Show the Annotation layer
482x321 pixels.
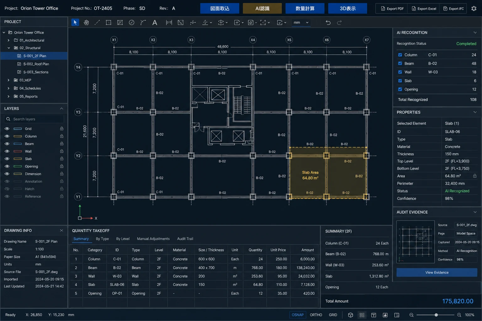7,181
